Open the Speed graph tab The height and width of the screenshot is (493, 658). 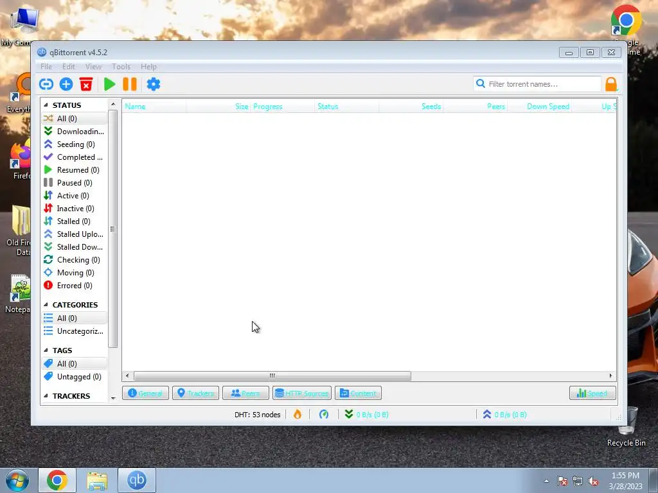click(x=592, y=394)
